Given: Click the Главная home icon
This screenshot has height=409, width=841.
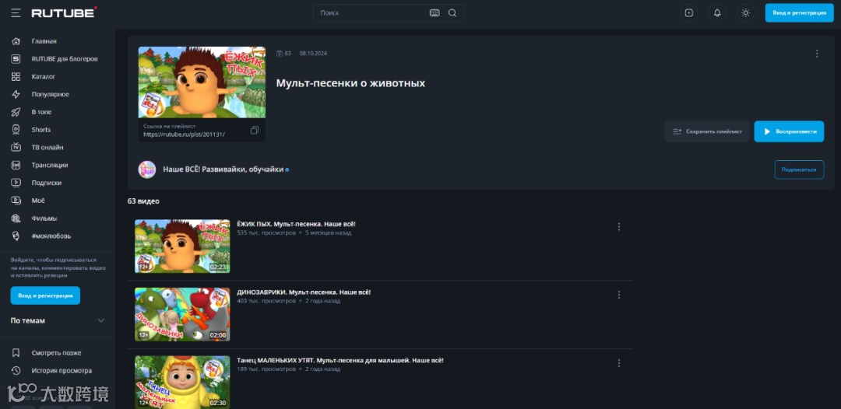Looking at the screenshot, I should [x=16, y=41].
